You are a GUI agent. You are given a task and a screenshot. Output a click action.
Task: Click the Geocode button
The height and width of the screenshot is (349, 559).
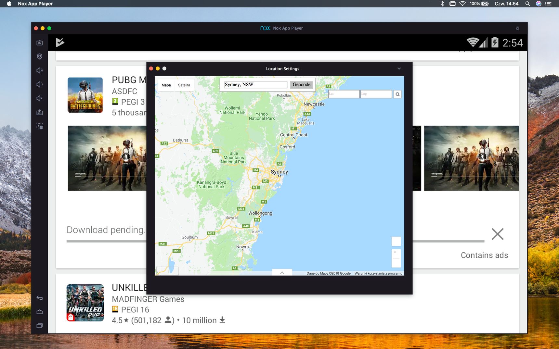tap(301, 85)
